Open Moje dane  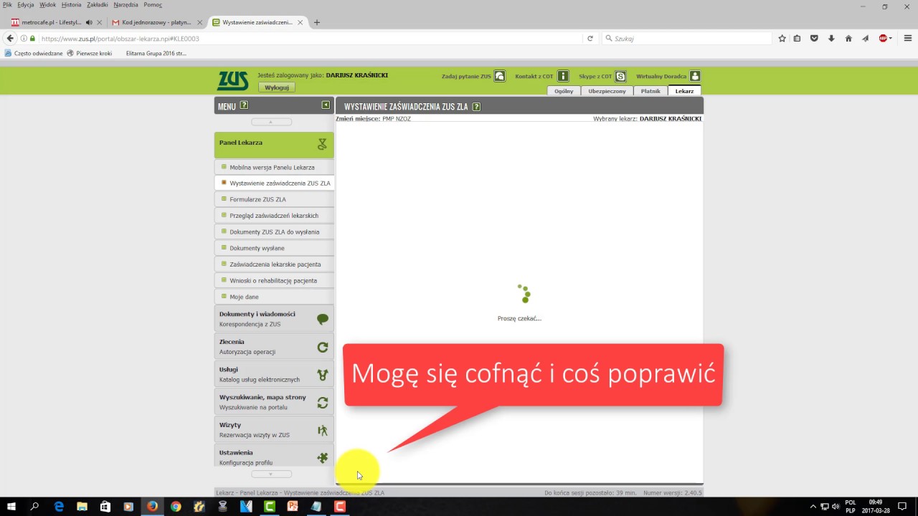[x=274, y=297]
